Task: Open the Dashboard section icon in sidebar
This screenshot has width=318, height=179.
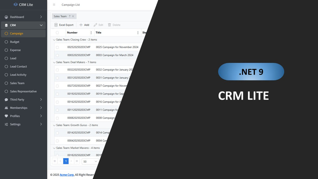Action: (6, 17)
